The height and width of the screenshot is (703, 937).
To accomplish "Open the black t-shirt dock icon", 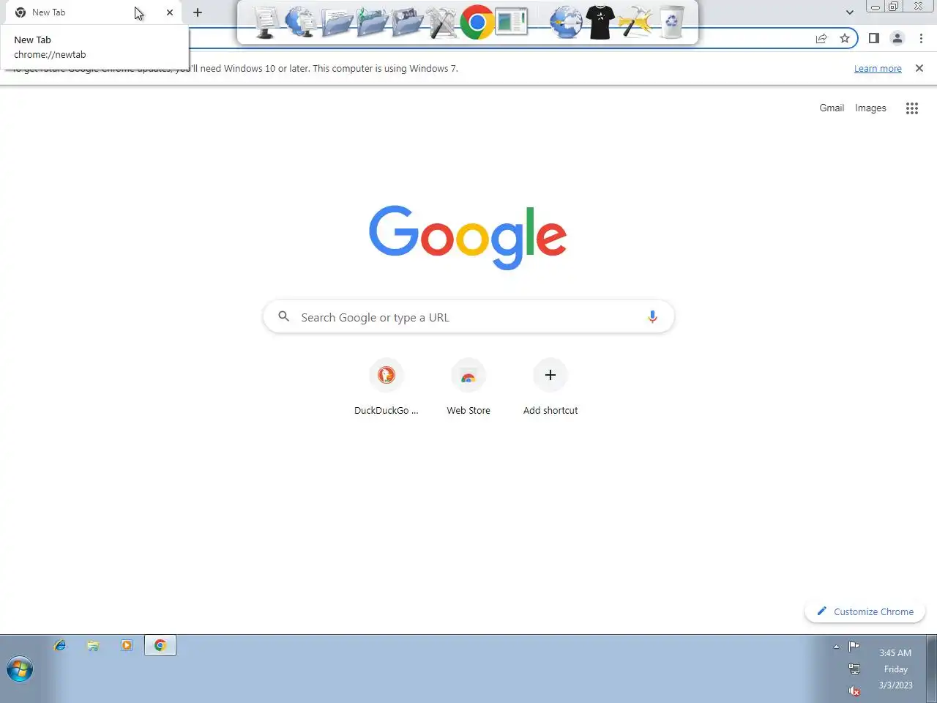I will (x=600, y=22).
